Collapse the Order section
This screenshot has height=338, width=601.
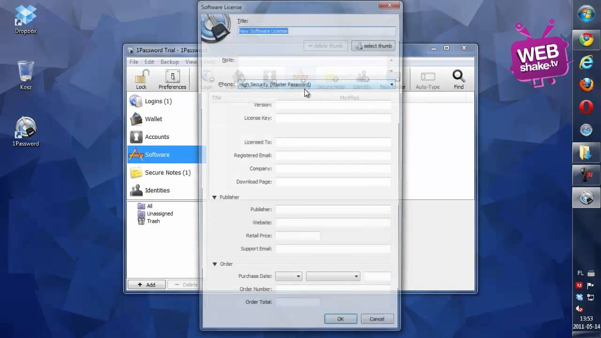coord(215,264)
